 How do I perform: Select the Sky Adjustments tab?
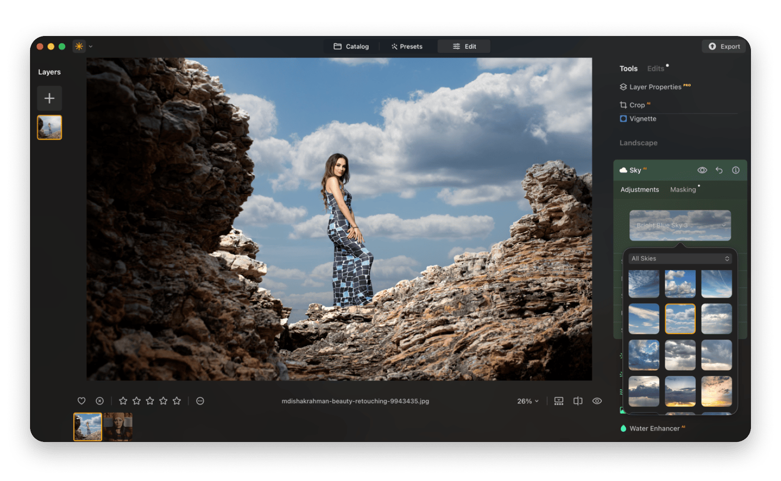click(x=639, y=189)
